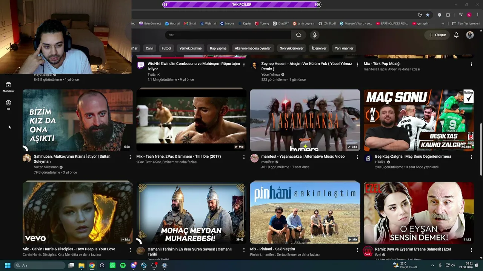The height and width of the screenshot is (271, 483).
Task: Open the Abonelikler sidebar item
Action: click(8, 87)
